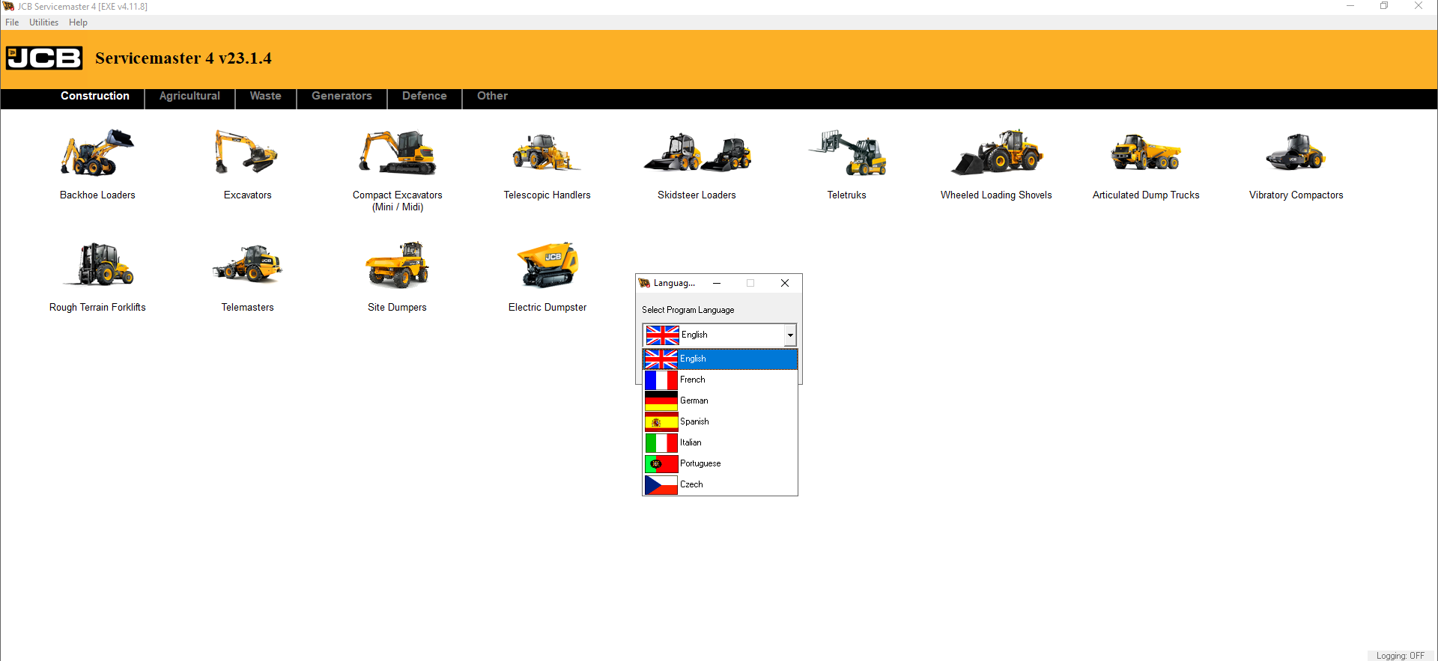Image resolution: width=1438 pixels, height=661 pixels.
Task: Expand the program language dropdown arrow
Action: pos(790,335)
